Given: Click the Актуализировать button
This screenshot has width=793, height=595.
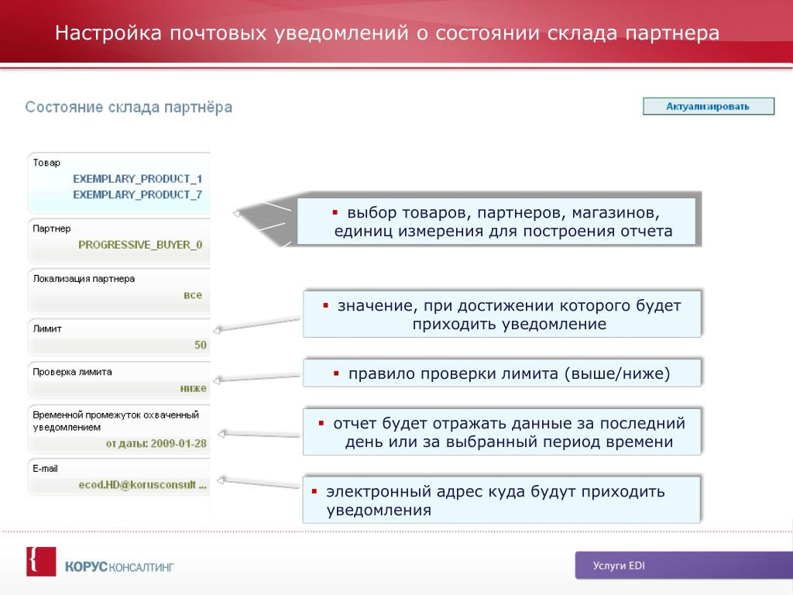Looking at the screenshot, I should pos(709,106).
